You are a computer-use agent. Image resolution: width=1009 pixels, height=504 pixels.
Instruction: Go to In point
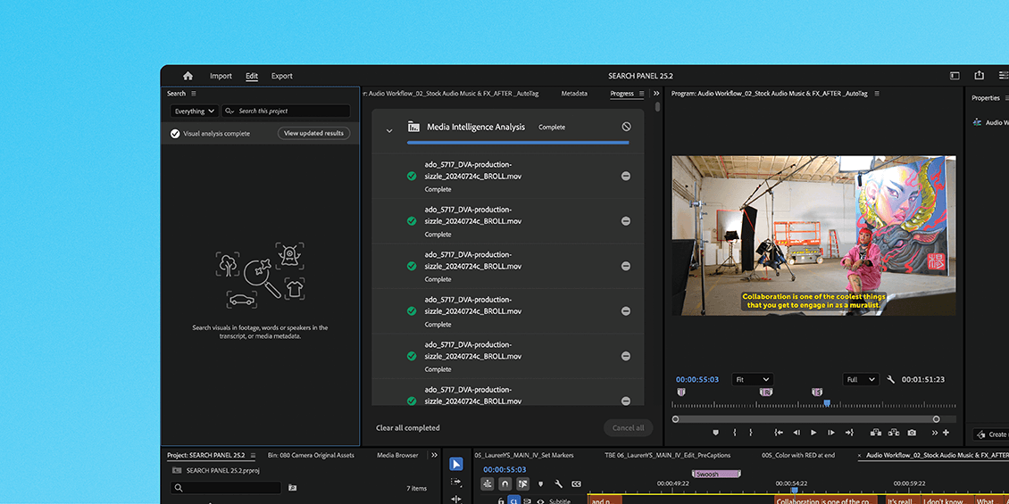(x=779, y=433)
